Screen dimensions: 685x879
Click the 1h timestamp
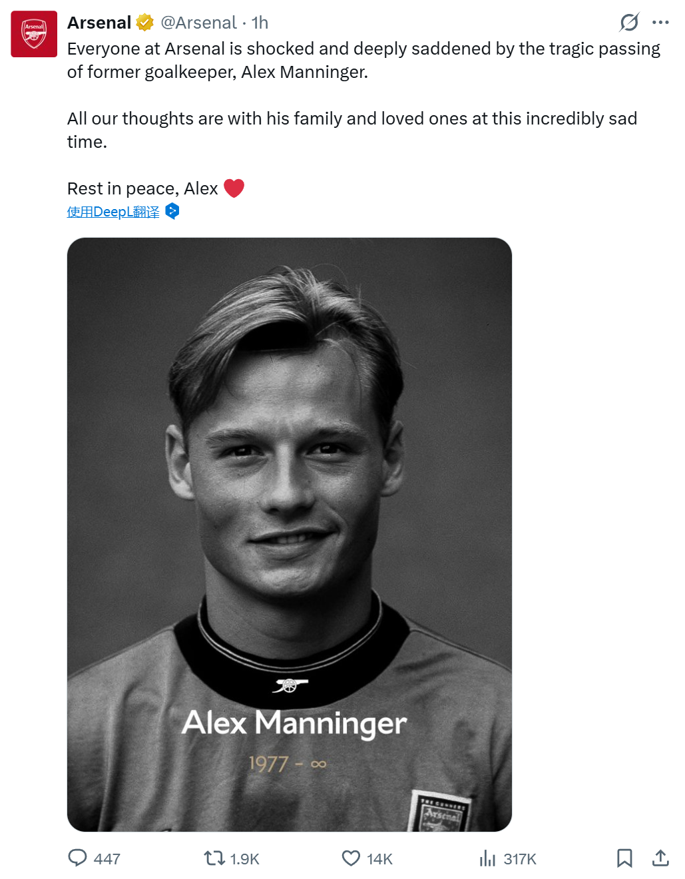tap(260, 23)
